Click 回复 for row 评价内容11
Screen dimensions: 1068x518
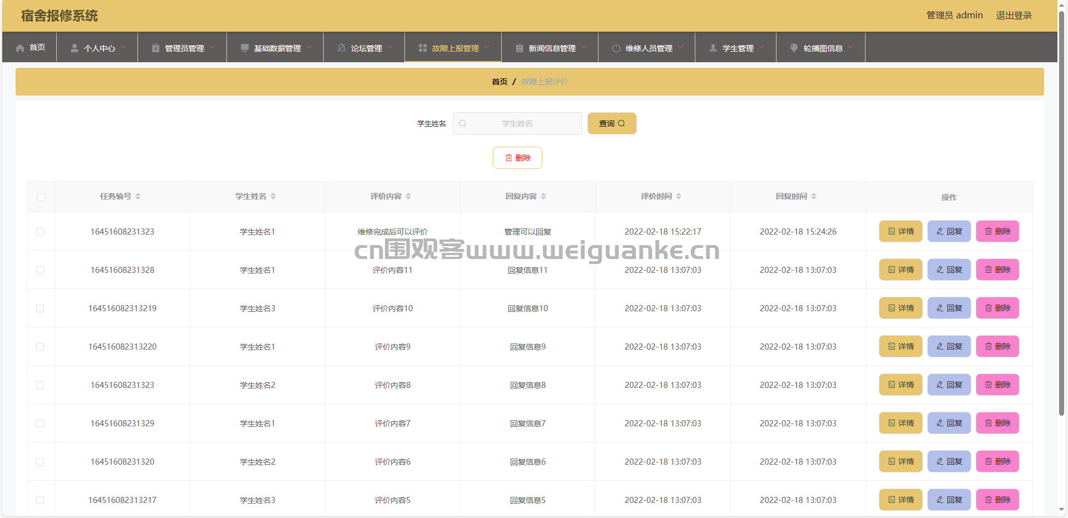pyautogui.click(x=949, y=270)
